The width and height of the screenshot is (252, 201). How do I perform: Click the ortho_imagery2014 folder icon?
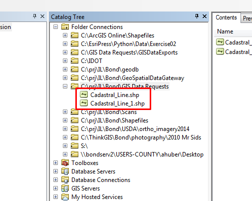point(74,128)
